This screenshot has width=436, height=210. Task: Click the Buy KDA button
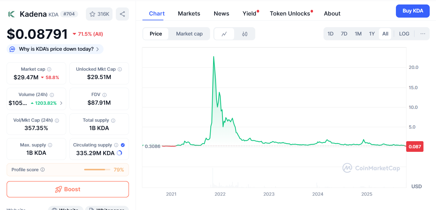click(412, 11)
